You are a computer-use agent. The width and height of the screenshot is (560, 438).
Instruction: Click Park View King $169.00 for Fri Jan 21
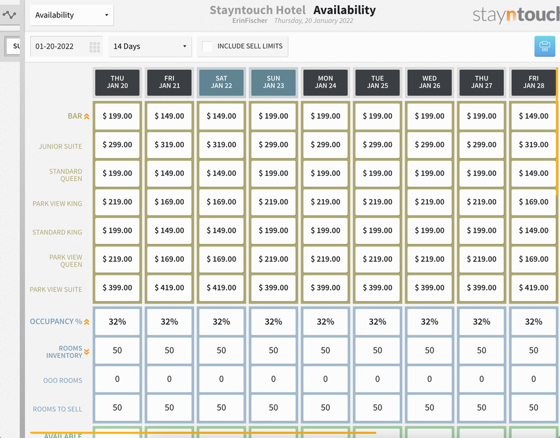(169, 202)
